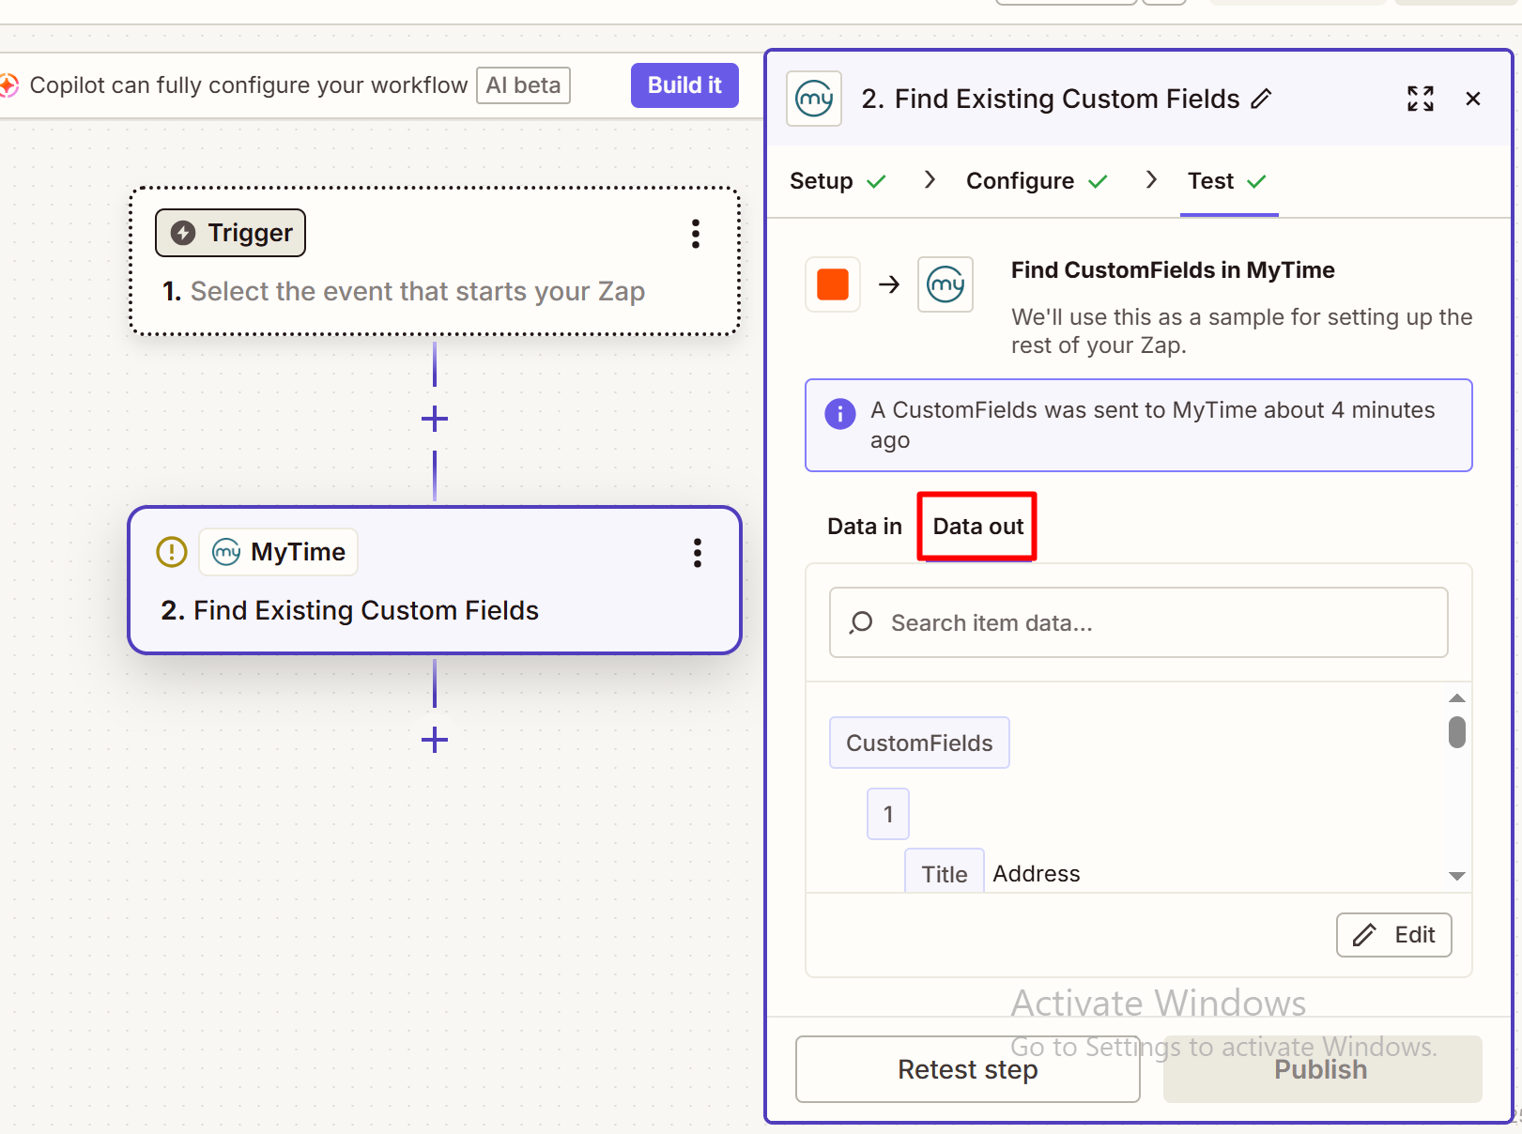
Task: Select the Find Existing Custom Fields step card
Action: [x=435, y=580]
